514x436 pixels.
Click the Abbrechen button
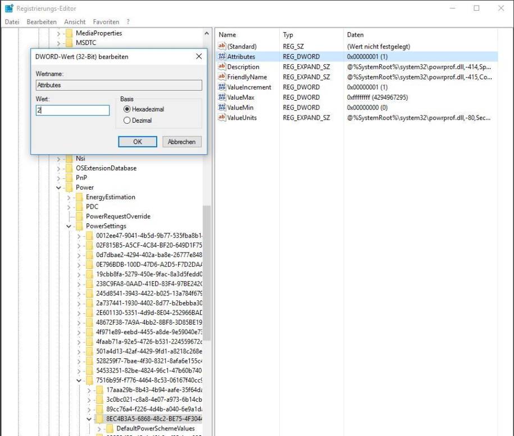pos(181,142)
